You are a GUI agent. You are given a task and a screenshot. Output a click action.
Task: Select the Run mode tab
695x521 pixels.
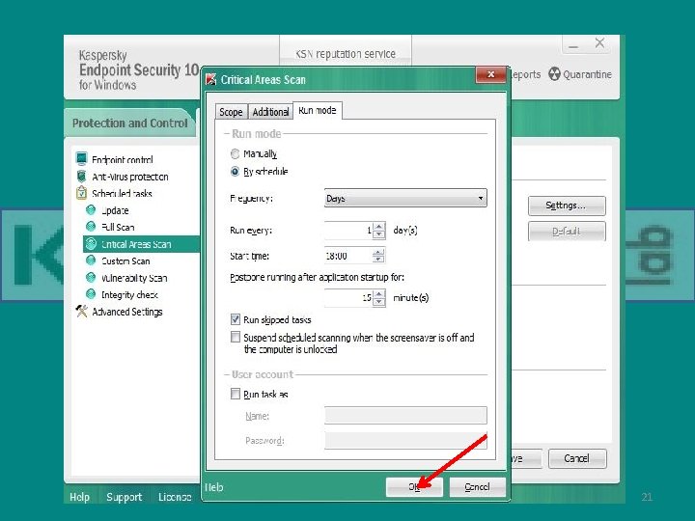[x=318, y=110]
